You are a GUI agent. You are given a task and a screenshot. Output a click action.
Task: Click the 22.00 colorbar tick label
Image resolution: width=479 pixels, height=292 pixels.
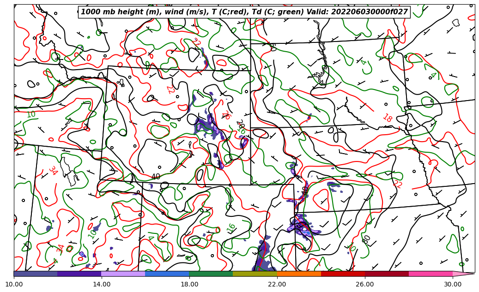(x=277, y=284)
